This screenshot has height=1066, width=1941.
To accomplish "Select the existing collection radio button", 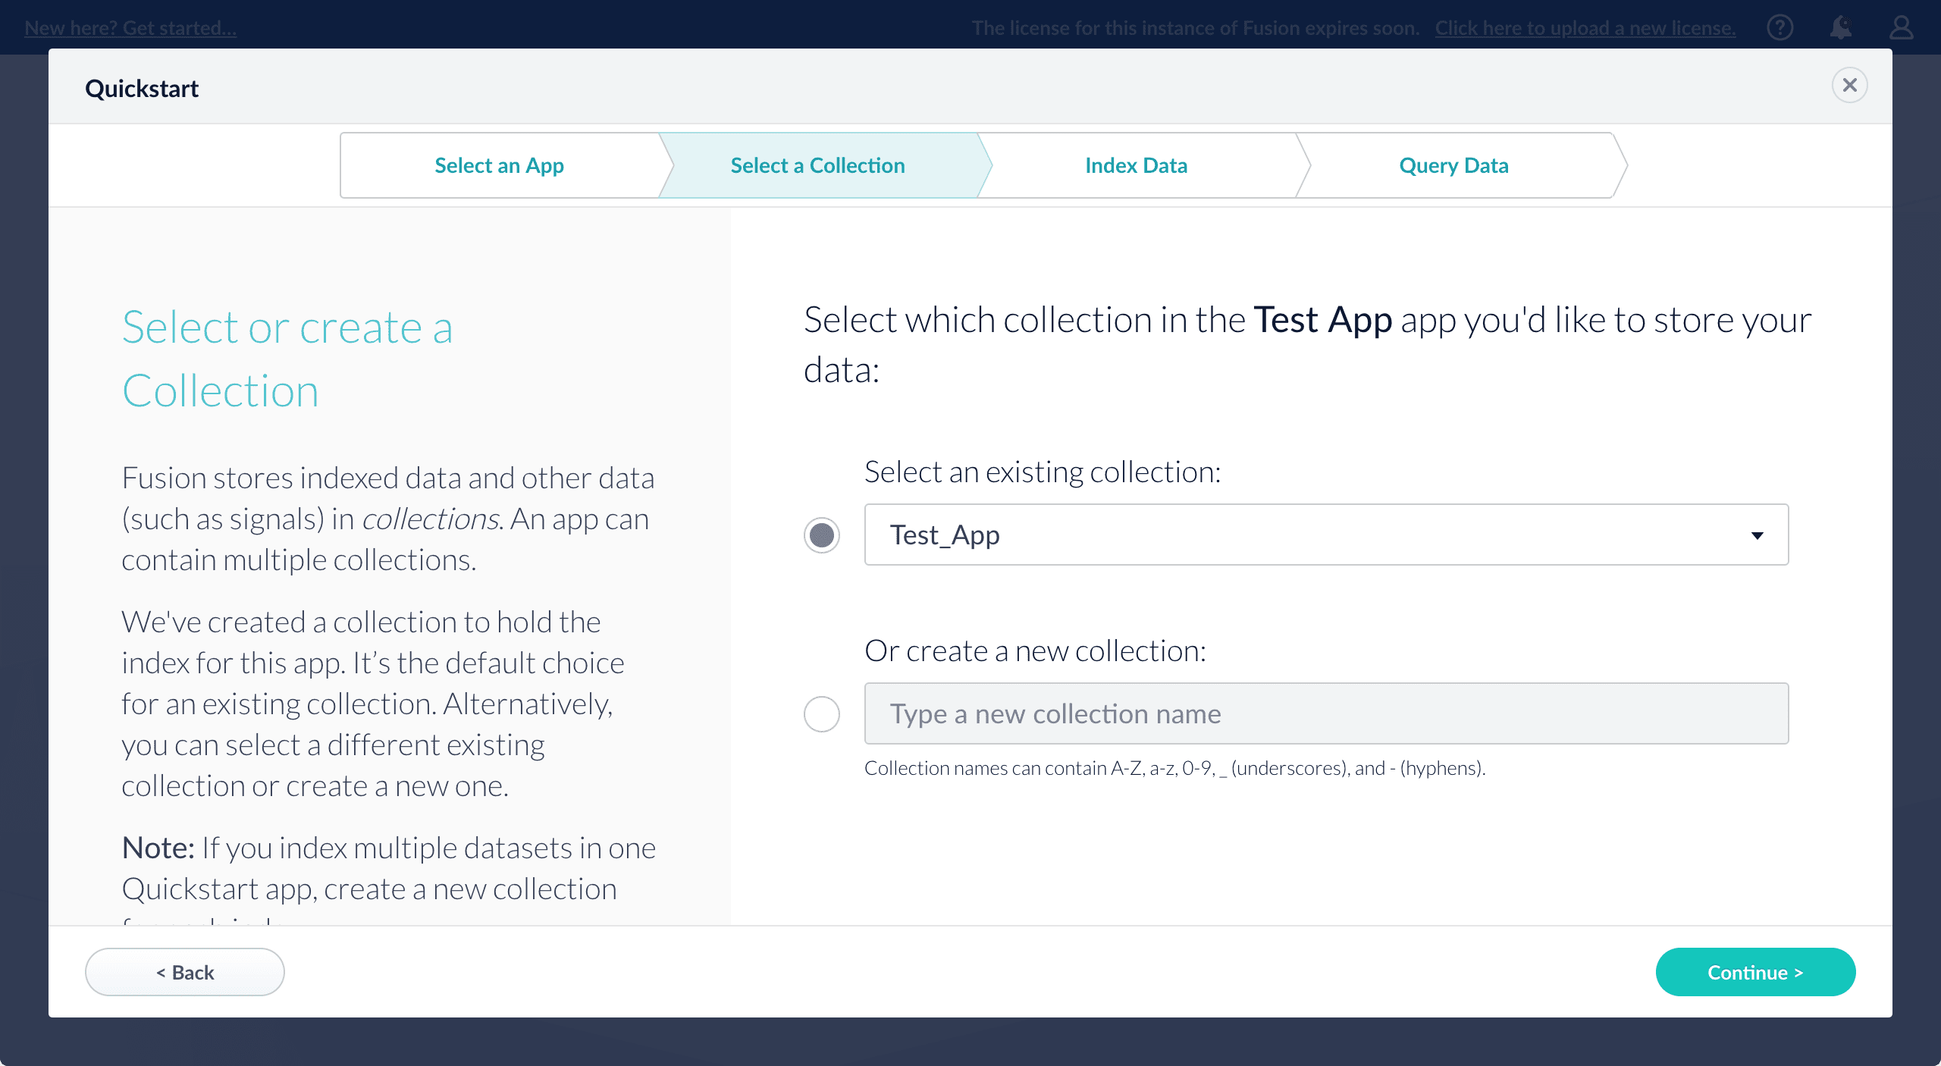I will click(x=821, y=535).
